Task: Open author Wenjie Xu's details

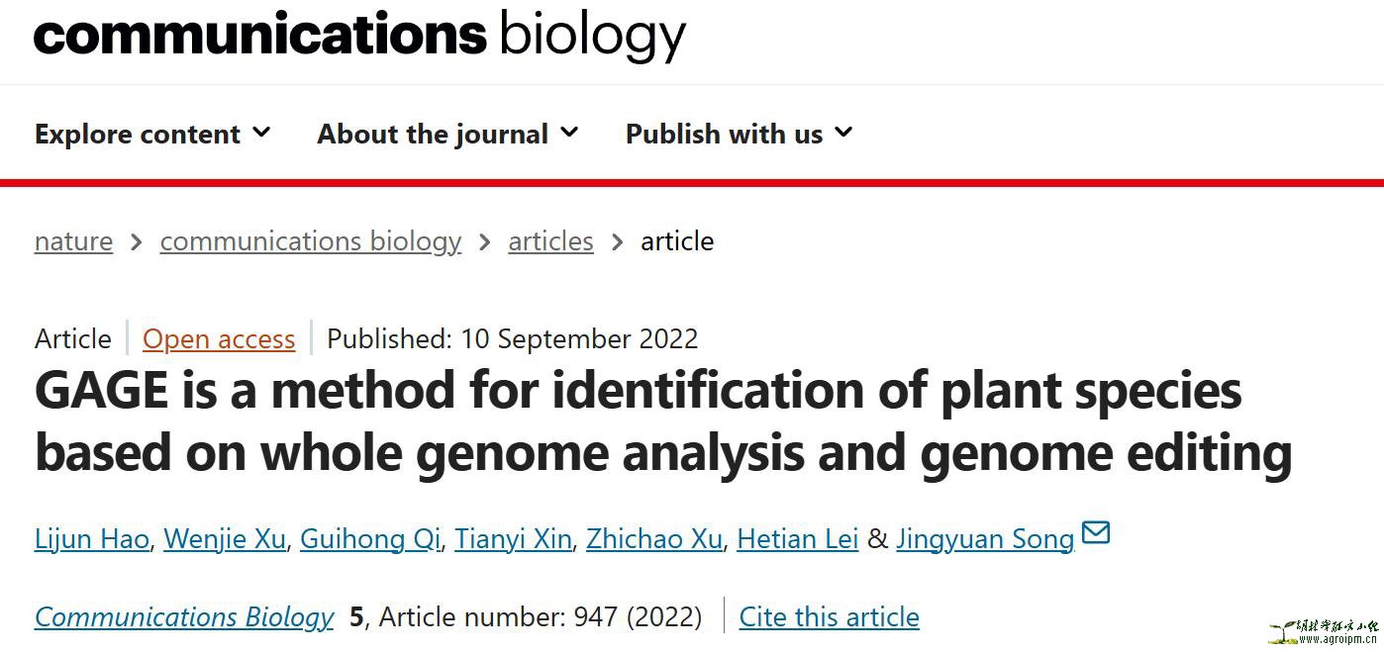Action: point(225,539)
